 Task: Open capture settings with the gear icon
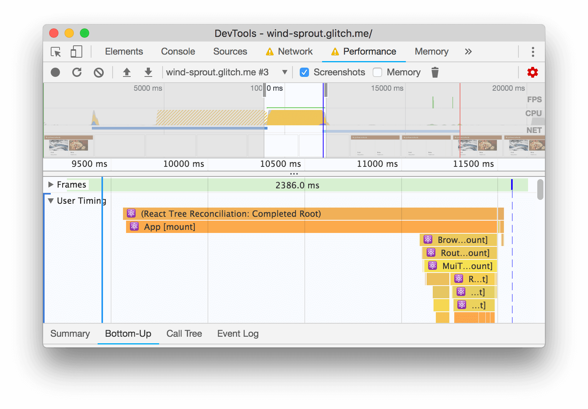(533, 72)
